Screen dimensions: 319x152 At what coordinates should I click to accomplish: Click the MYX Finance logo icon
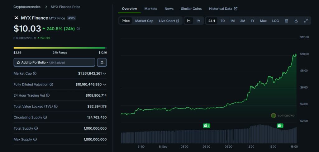click(16, 18)
